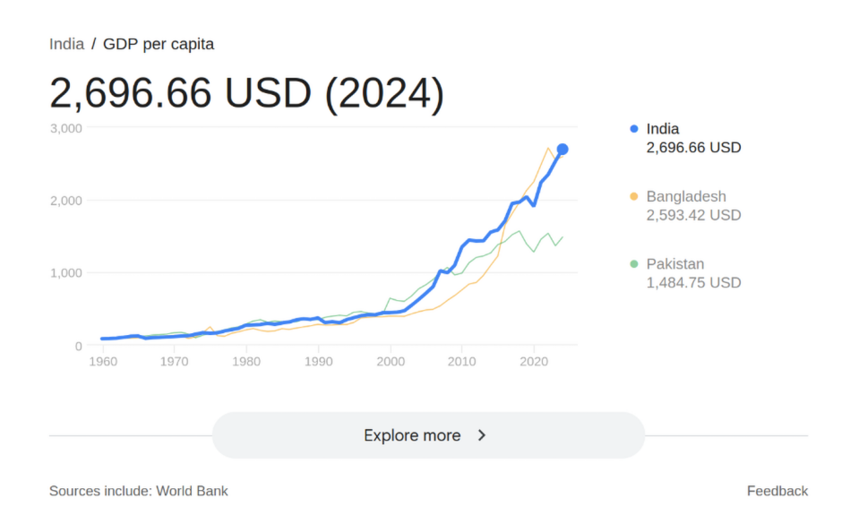Click the Sources include: World Bank text
The width and height of the screenshot is (859, 515).
tap(138, 491)
